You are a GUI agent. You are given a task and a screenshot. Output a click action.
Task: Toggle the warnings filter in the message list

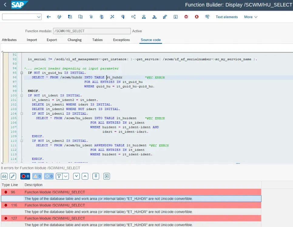click(x=36, y=176)
